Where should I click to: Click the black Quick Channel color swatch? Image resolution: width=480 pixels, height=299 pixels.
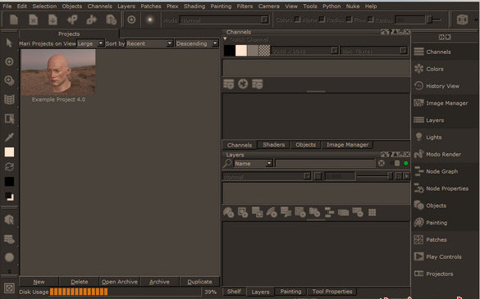point(230,51)
